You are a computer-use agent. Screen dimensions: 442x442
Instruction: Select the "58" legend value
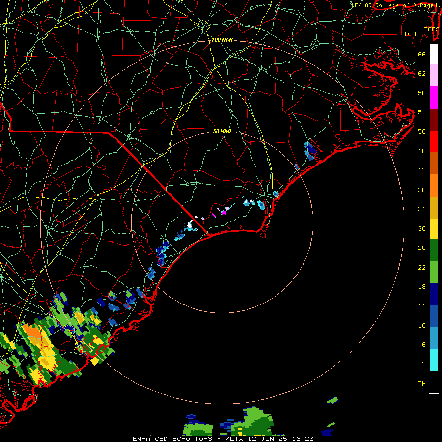[422, 93]
